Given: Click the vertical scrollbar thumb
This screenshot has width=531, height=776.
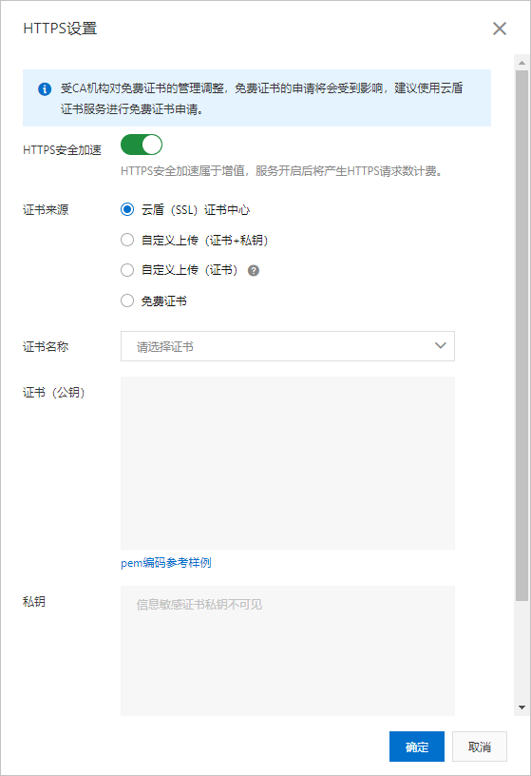Looking at the screenshot, I should coord(522,336).
